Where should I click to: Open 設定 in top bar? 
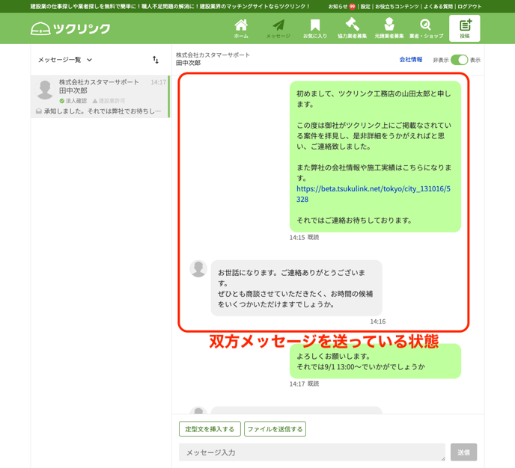point(365,6)
